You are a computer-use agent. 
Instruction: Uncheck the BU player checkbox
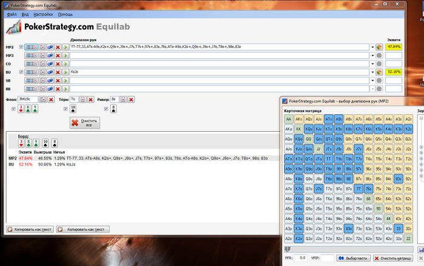(x=21, y=72)
